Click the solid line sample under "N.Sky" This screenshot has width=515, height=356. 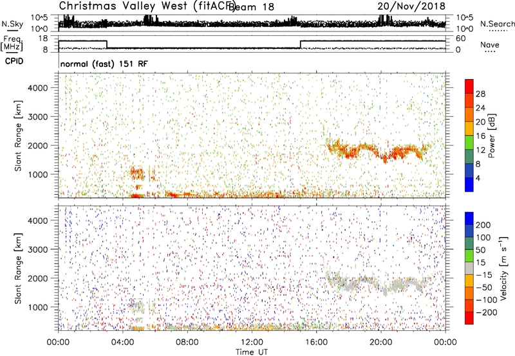click(12, 31)
